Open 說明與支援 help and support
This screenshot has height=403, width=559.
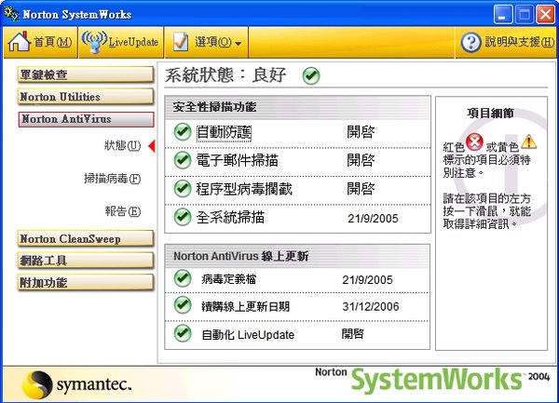coord(506,42)
